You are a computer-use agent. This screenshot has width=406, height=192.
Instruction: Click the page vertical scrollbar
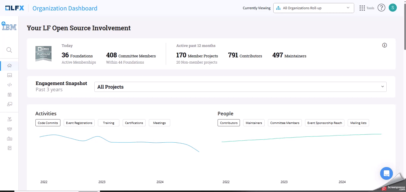405,27
